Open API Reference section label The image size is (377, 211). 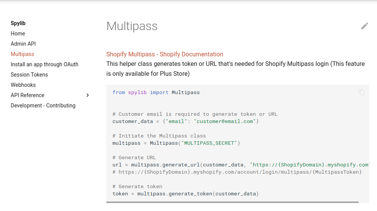tap(28, 95)
